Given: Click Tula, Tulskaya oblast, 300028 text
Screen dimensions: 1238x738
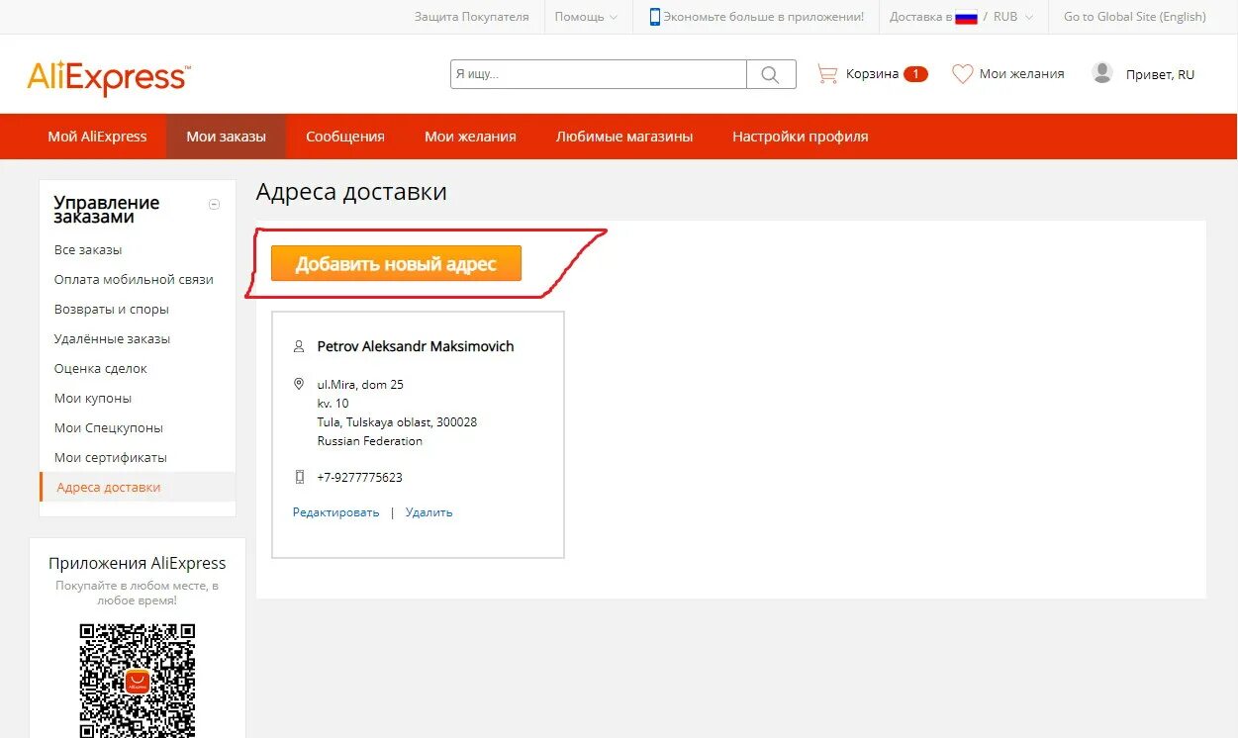Looking at the screenshot, I should (x=397, y=421).
